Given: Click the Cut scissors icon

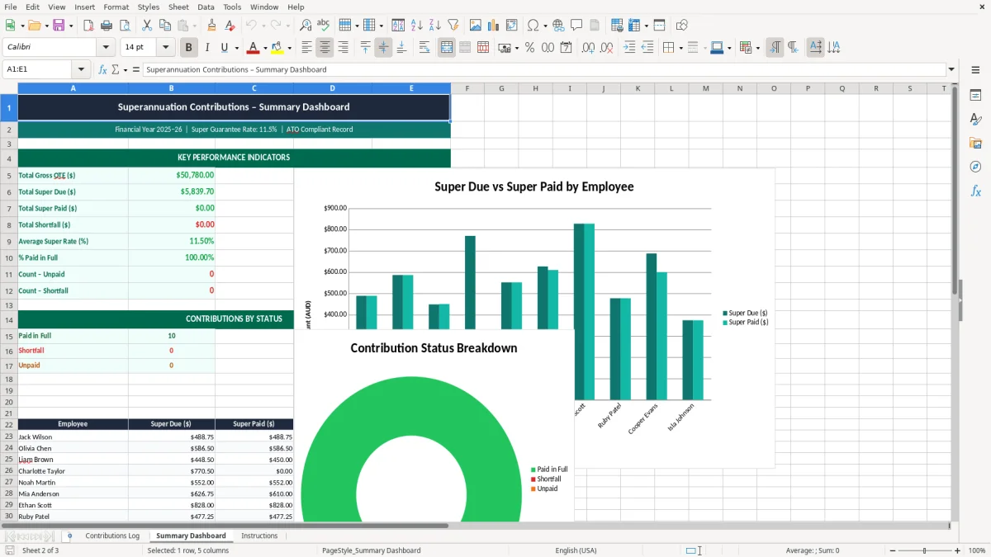Looking at the screenshot, I should click(x=146, y=26).
